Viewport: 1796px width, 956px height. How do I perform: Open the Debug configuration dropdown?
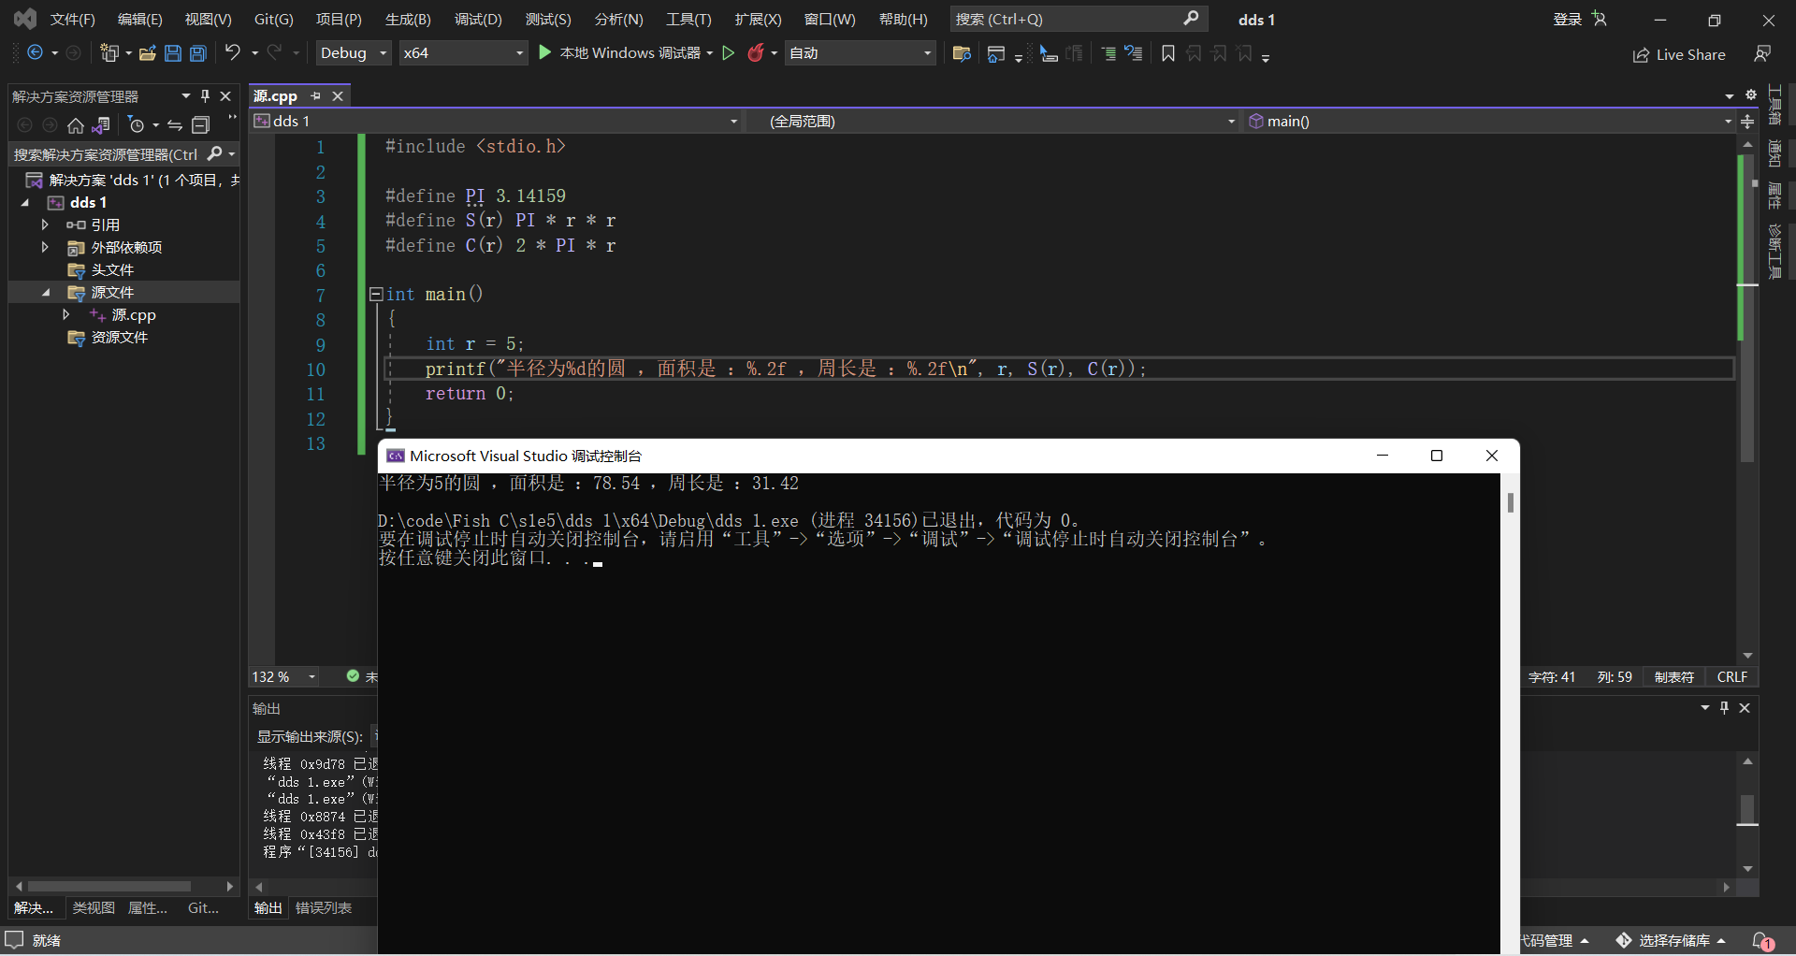(353, 53)
